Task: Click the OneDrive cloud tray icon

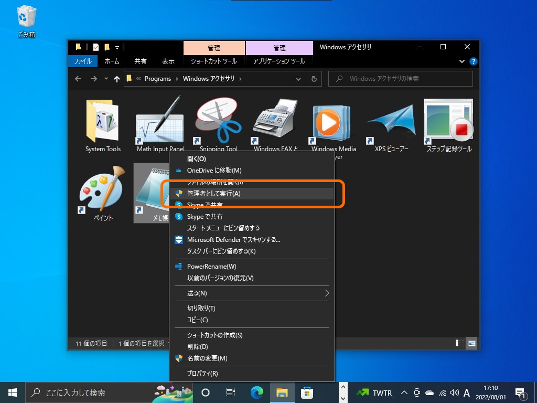Action: pos(429,393)
